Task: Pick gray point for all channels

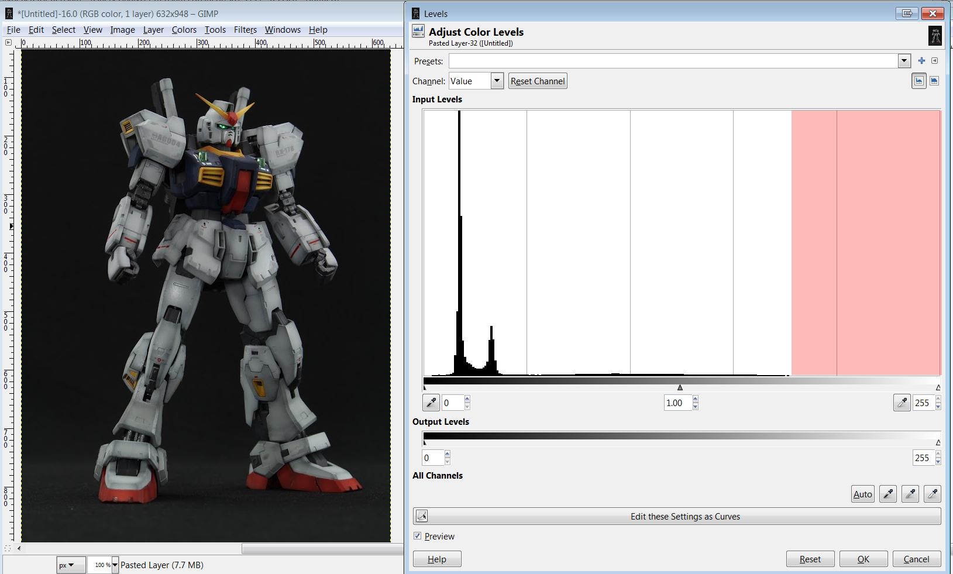Action: (x=910, y=494)
